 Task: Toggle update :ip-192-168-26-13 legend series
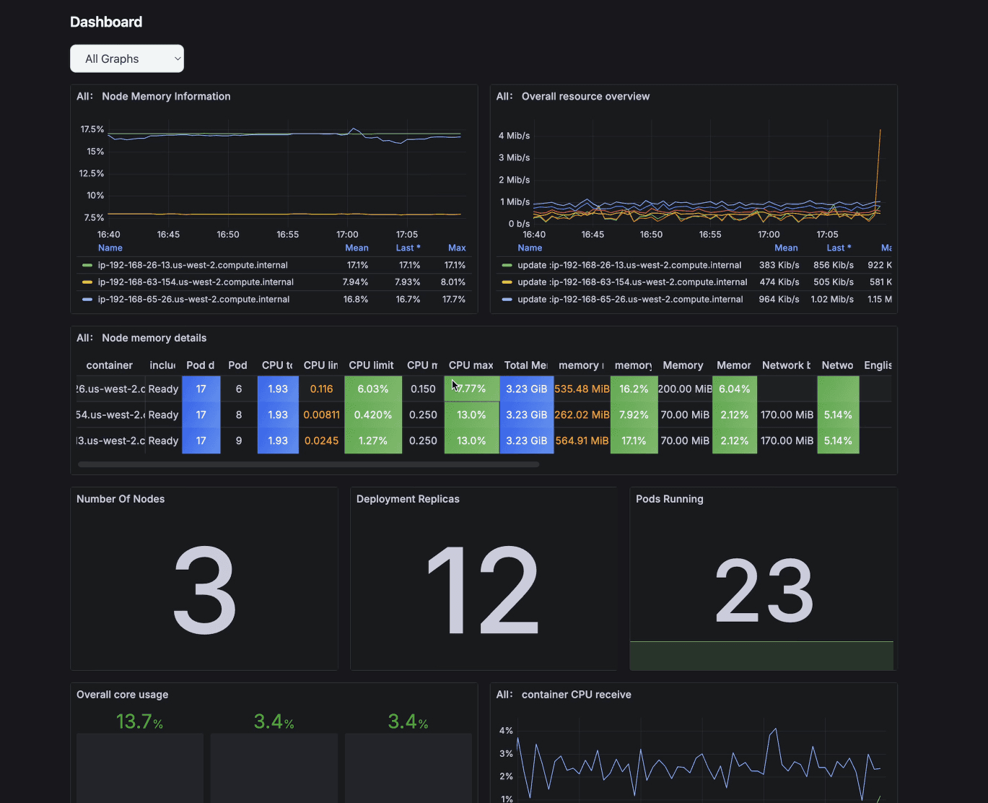629,265
